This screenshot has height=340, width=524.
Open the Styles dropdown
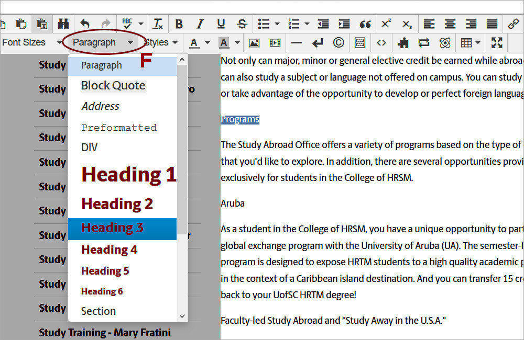(161, 42)
